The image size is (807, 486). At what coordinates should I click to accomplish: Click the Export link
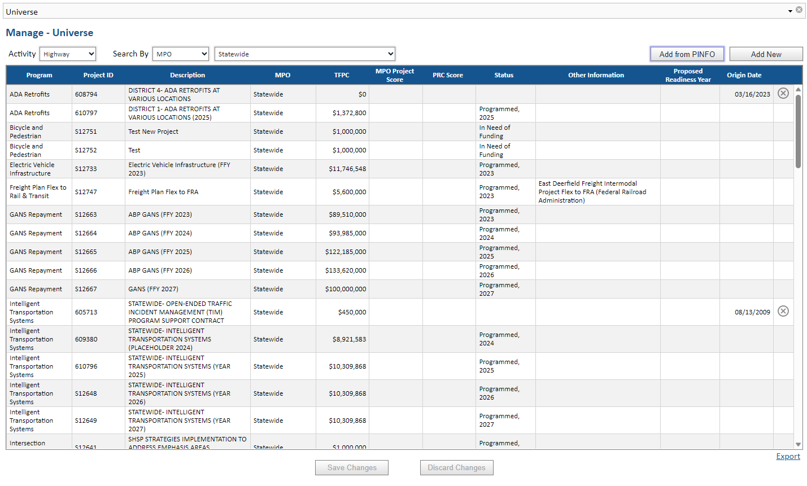788,456
